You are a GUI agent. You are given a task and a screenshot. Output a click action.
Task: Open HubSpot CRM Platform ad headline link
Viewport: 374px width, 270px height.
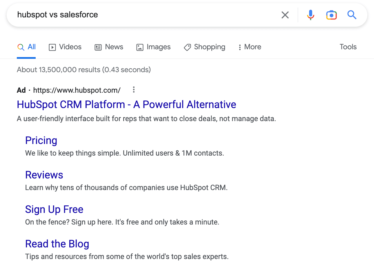tap(126, 105)
